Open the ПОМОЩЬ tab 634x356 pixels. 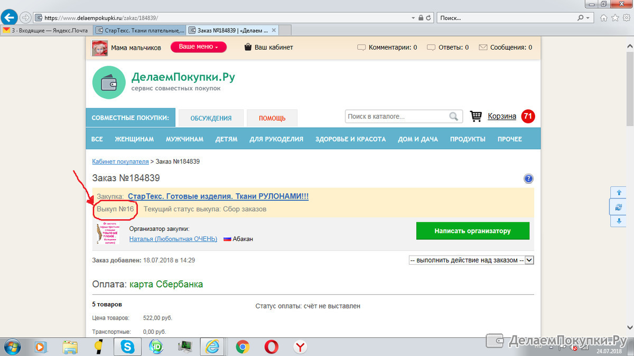point(272,118)
